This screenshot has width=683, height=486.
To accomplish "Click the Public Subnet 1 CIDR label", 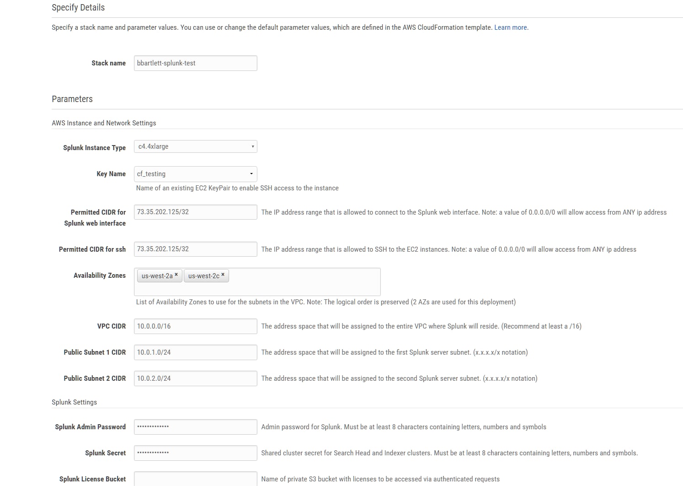I will 95,352.
